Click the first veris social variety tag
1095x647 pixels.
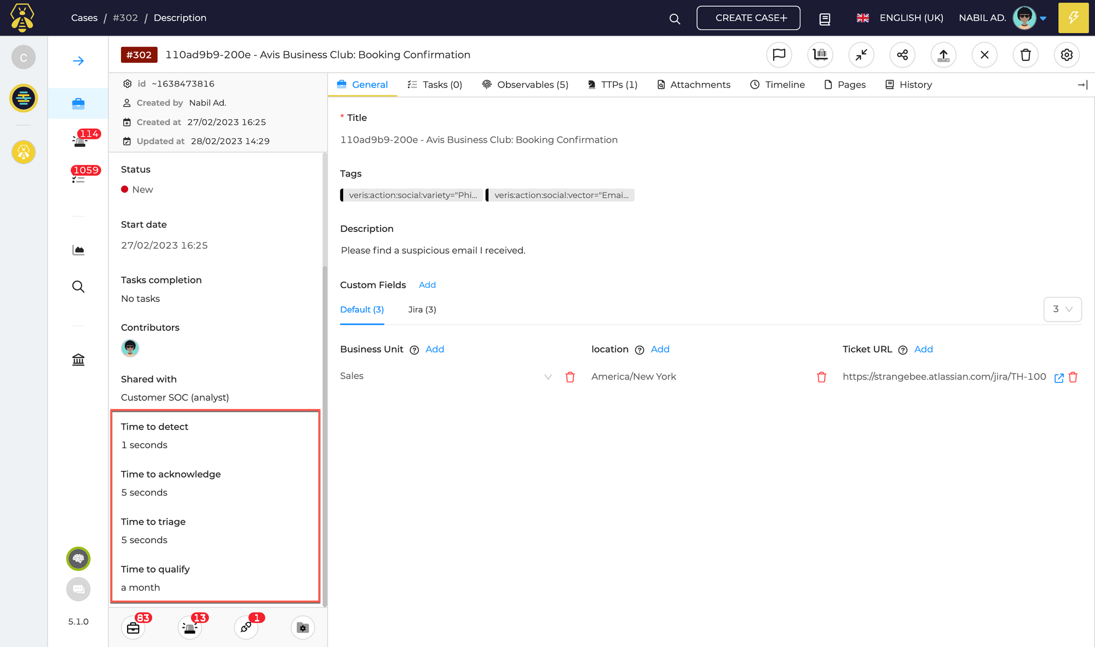[x=412, y=195]
